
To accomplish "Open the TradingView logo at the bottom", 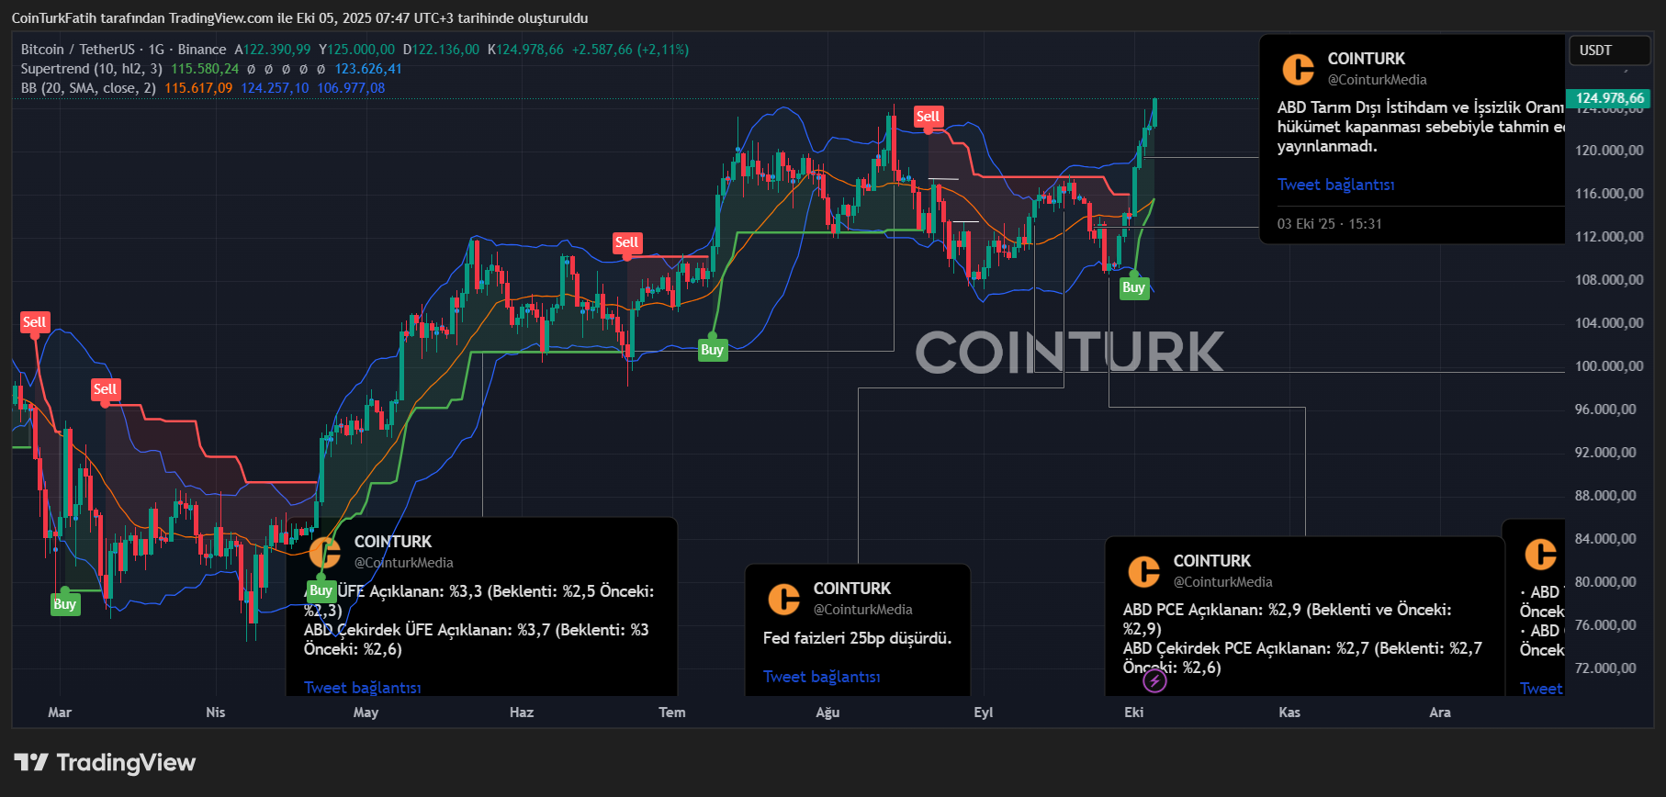I will [x=106, y=762].
